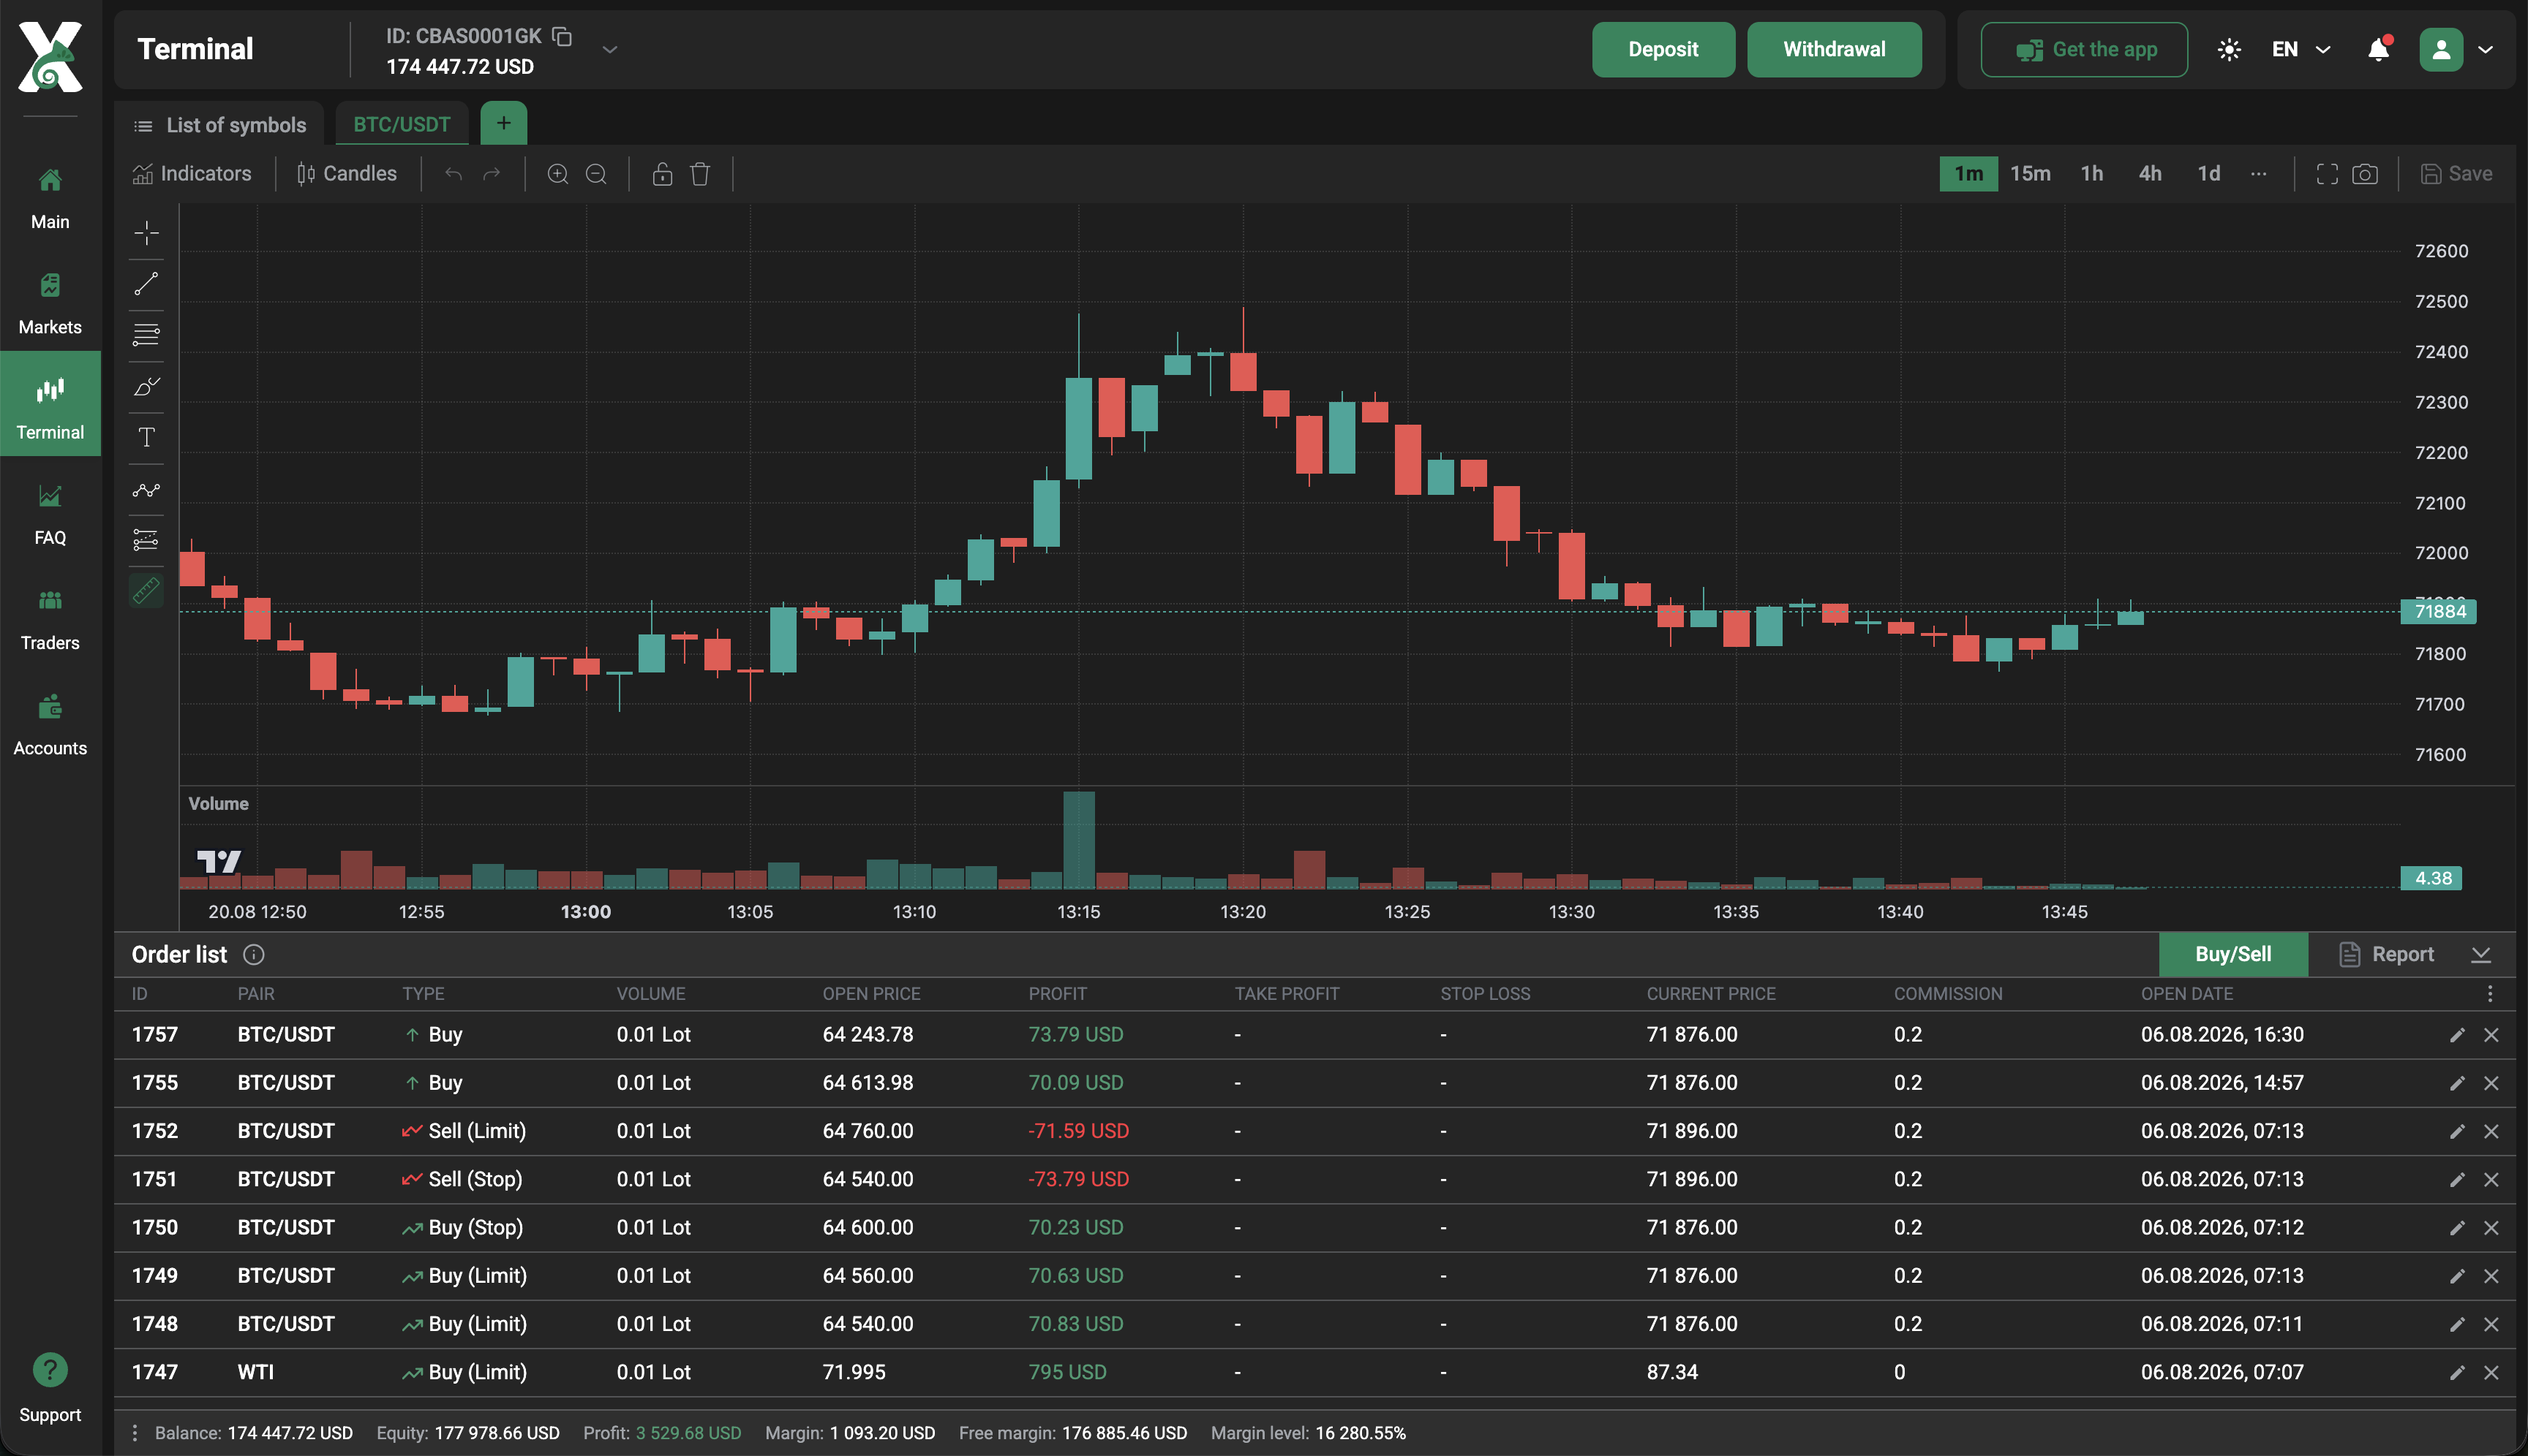Select the crosshair cursor tool

tap(146, 233)
